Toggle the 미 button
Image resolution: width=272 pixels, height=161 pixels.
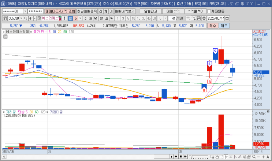click(111, 11)
